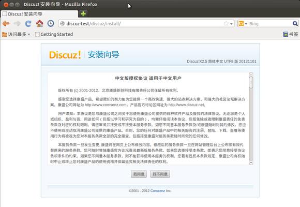Close the Firefox window with red button
Screen dimensions: 300x207
(x=6, y=5)
